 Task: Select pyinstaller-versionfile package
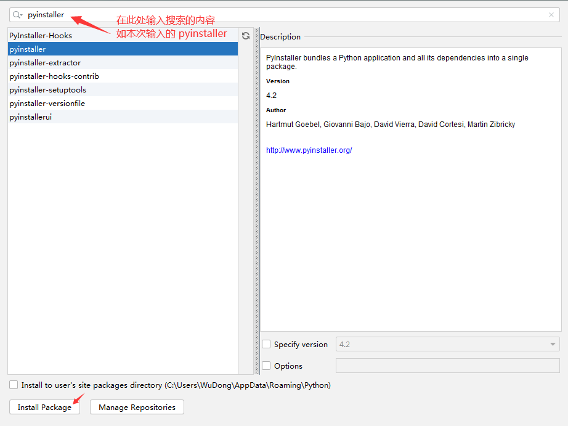coord(123,104)
